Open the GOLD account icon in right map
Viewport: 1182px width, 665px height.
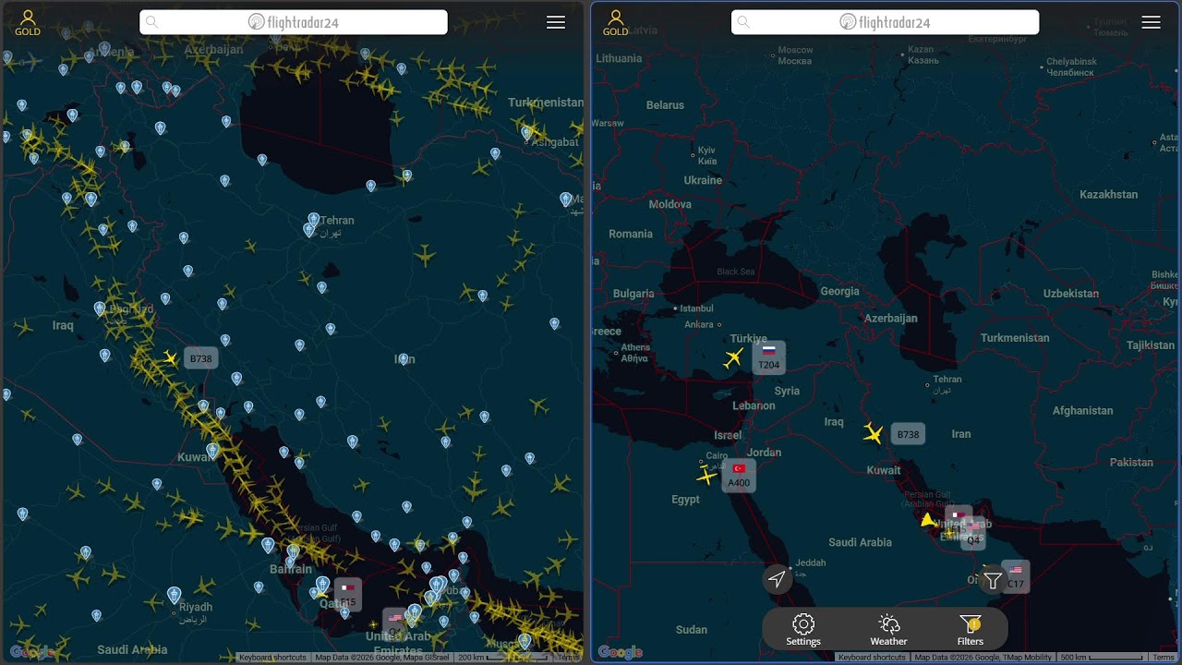(615, 22)
